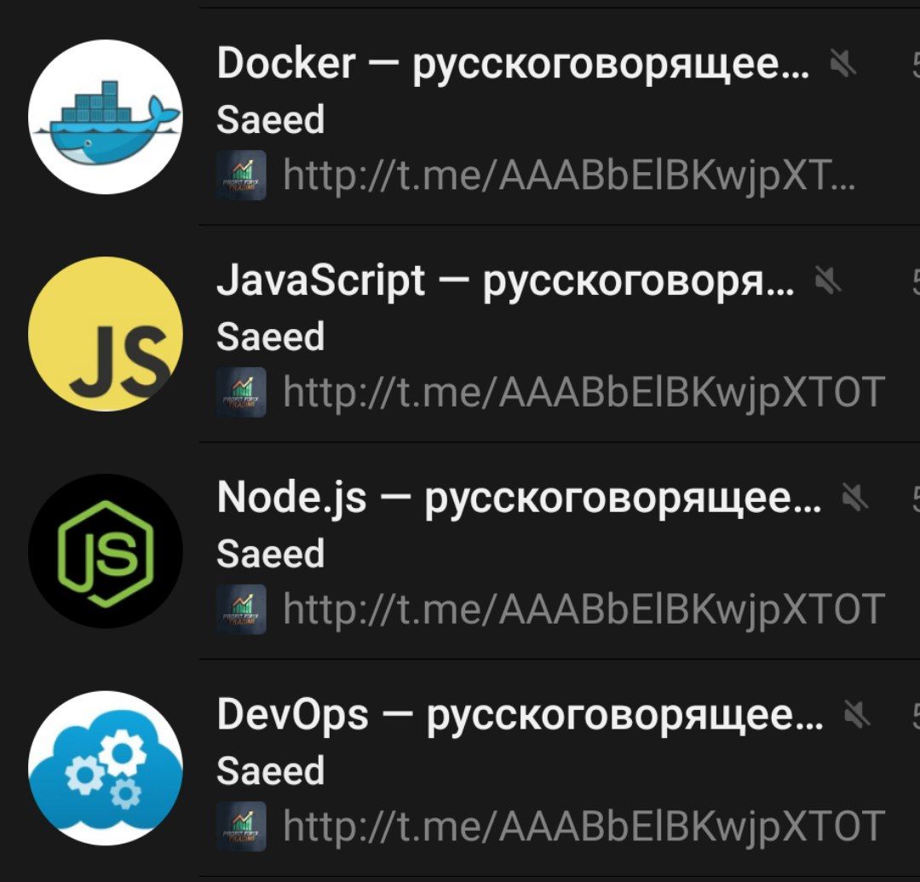The width and height of the screenshot is (920, 882).
Task: Open the t.me link under DevOps chat
Action: point(584,827)
